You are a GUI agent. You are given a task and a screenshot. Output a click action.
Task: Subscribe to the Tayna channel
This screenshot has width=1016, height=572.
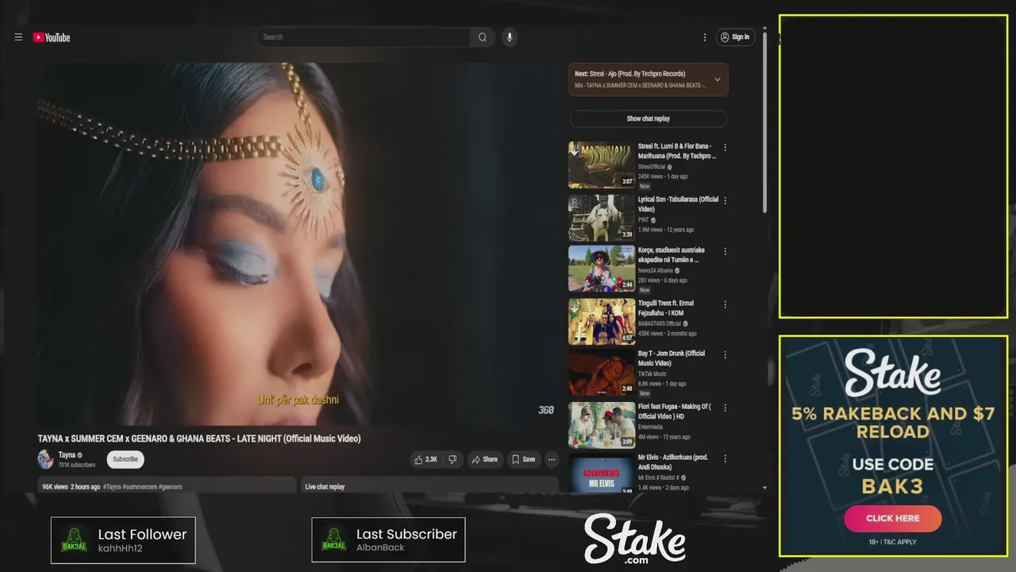(x=125, y=459)
